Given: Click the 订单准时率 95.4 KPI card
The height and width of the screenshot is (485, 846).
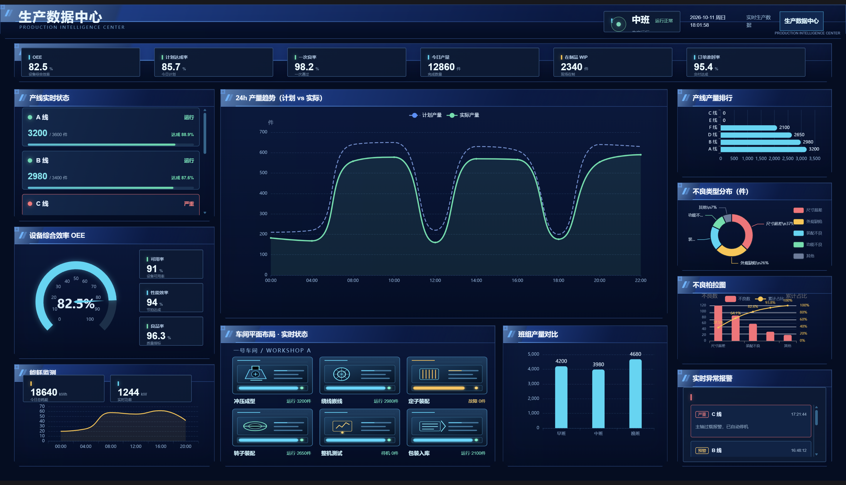Looking at the screenshot, I should coord(746,62).
